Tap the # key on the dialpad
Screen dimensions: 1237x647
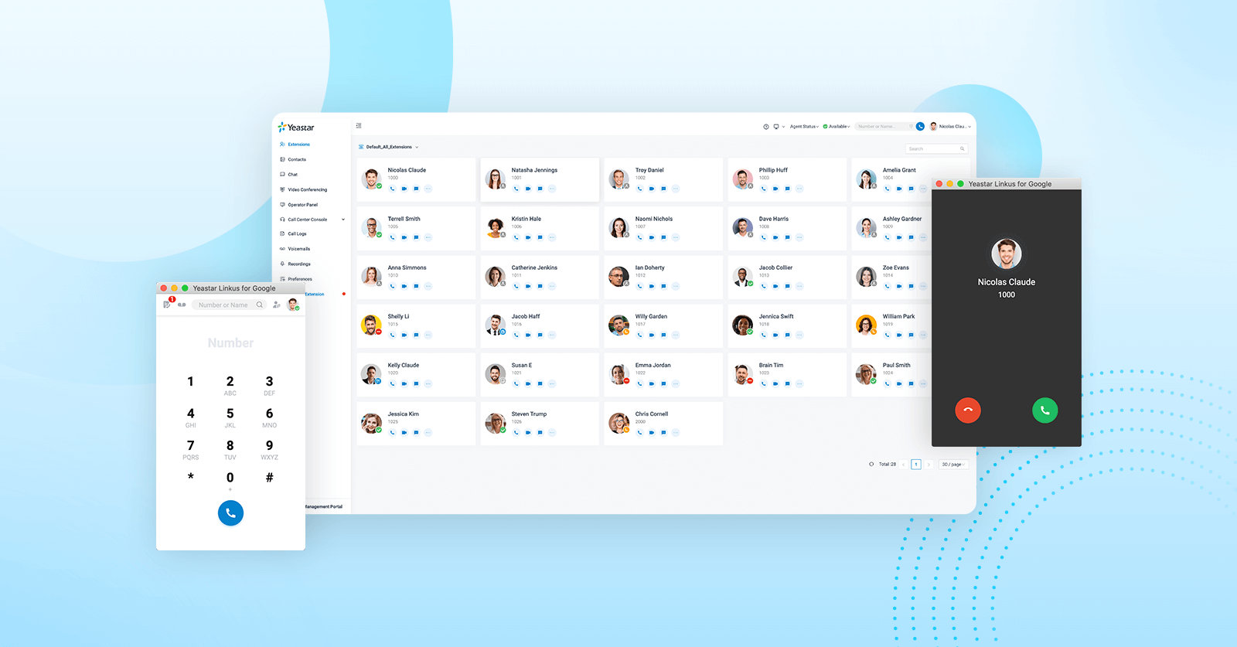click(269, 478)
